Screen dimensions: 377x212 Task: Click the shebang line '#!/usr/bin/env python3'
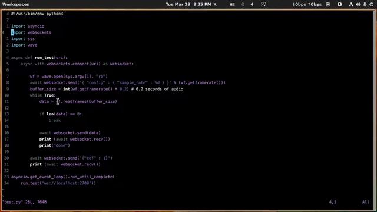click(37, 14)
